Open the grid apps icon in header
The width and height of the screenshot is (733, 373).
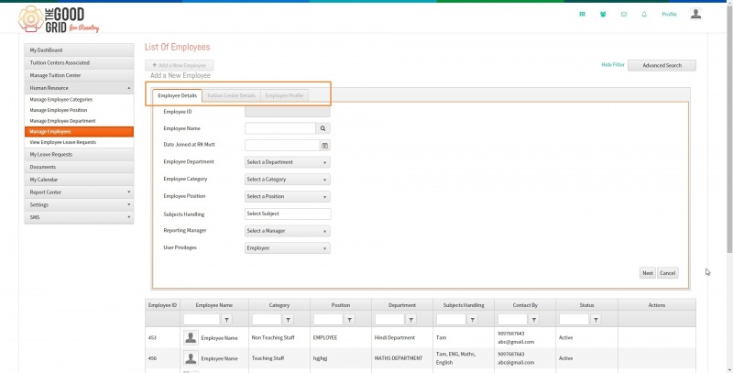(582, 14)
